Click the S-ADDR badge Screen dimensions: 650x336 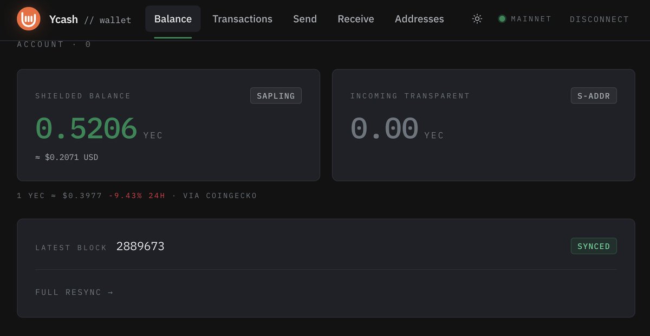[594, 96]
